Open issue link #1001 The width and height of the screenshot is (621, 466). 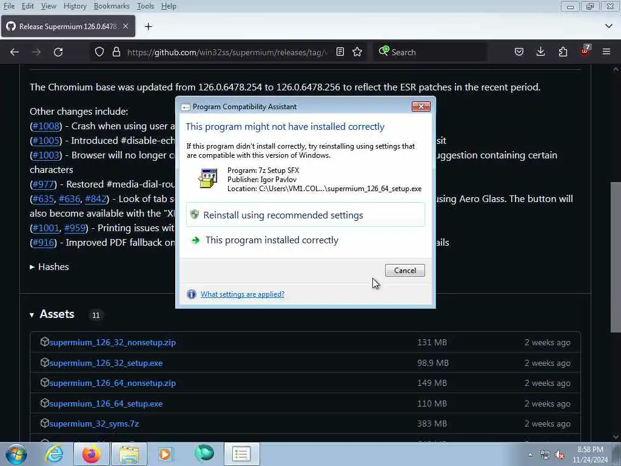click(x=46, y=228)
